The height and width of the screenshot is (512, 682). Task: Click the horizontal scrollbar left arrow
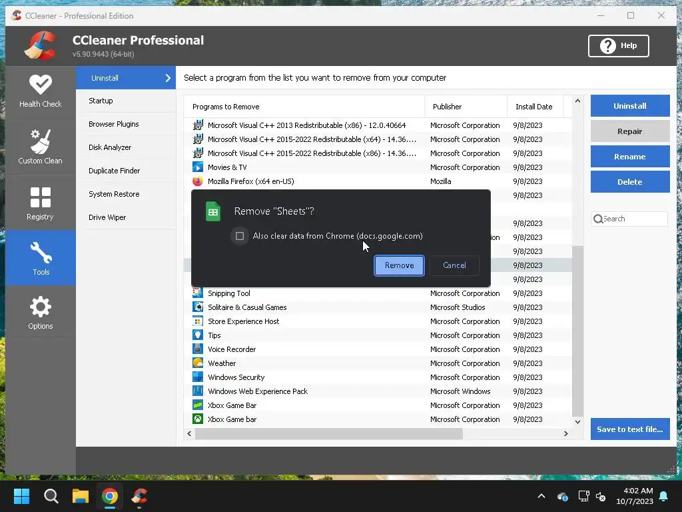[x=189, y=433]
